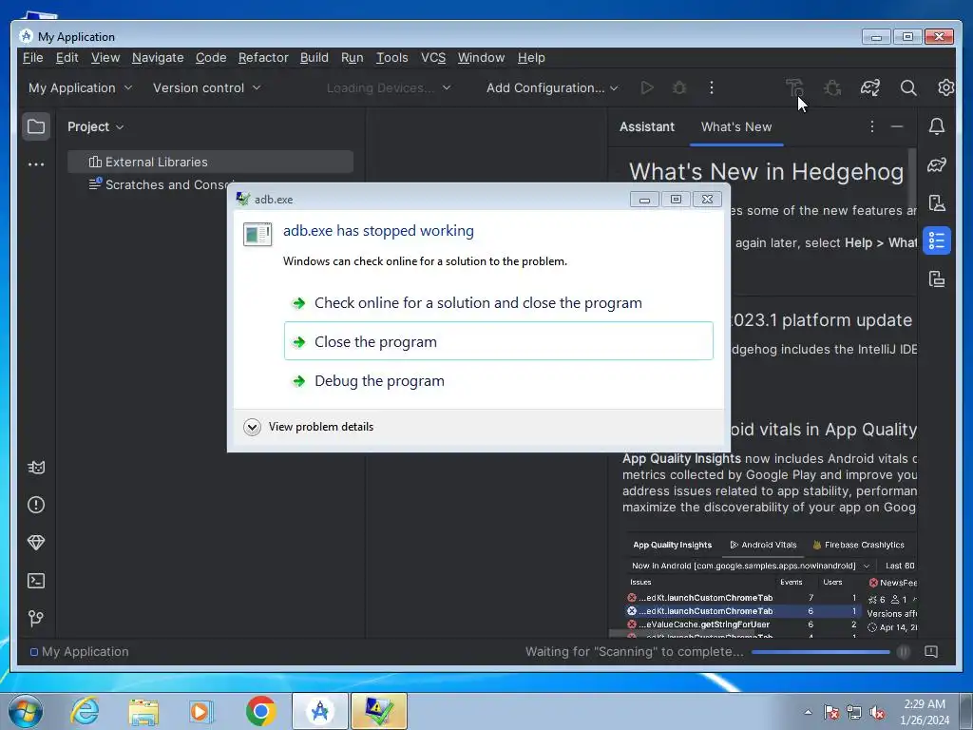
Task: Open the Add Configuration dropdown
Action: tap(552, 87)
